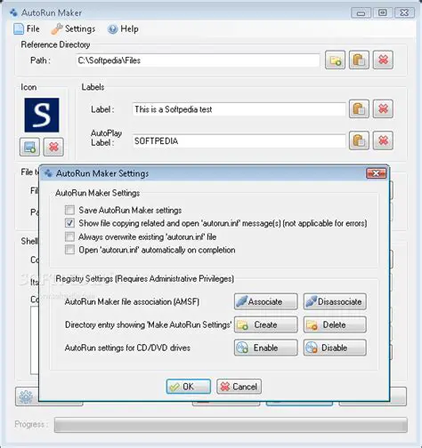Click the Label text field
The height and width of the screenshot is (448, 422).
(x=239, y=109)
